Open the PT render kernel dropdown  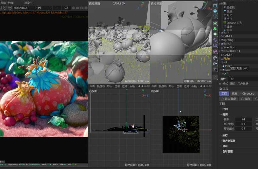pos(45,8)
